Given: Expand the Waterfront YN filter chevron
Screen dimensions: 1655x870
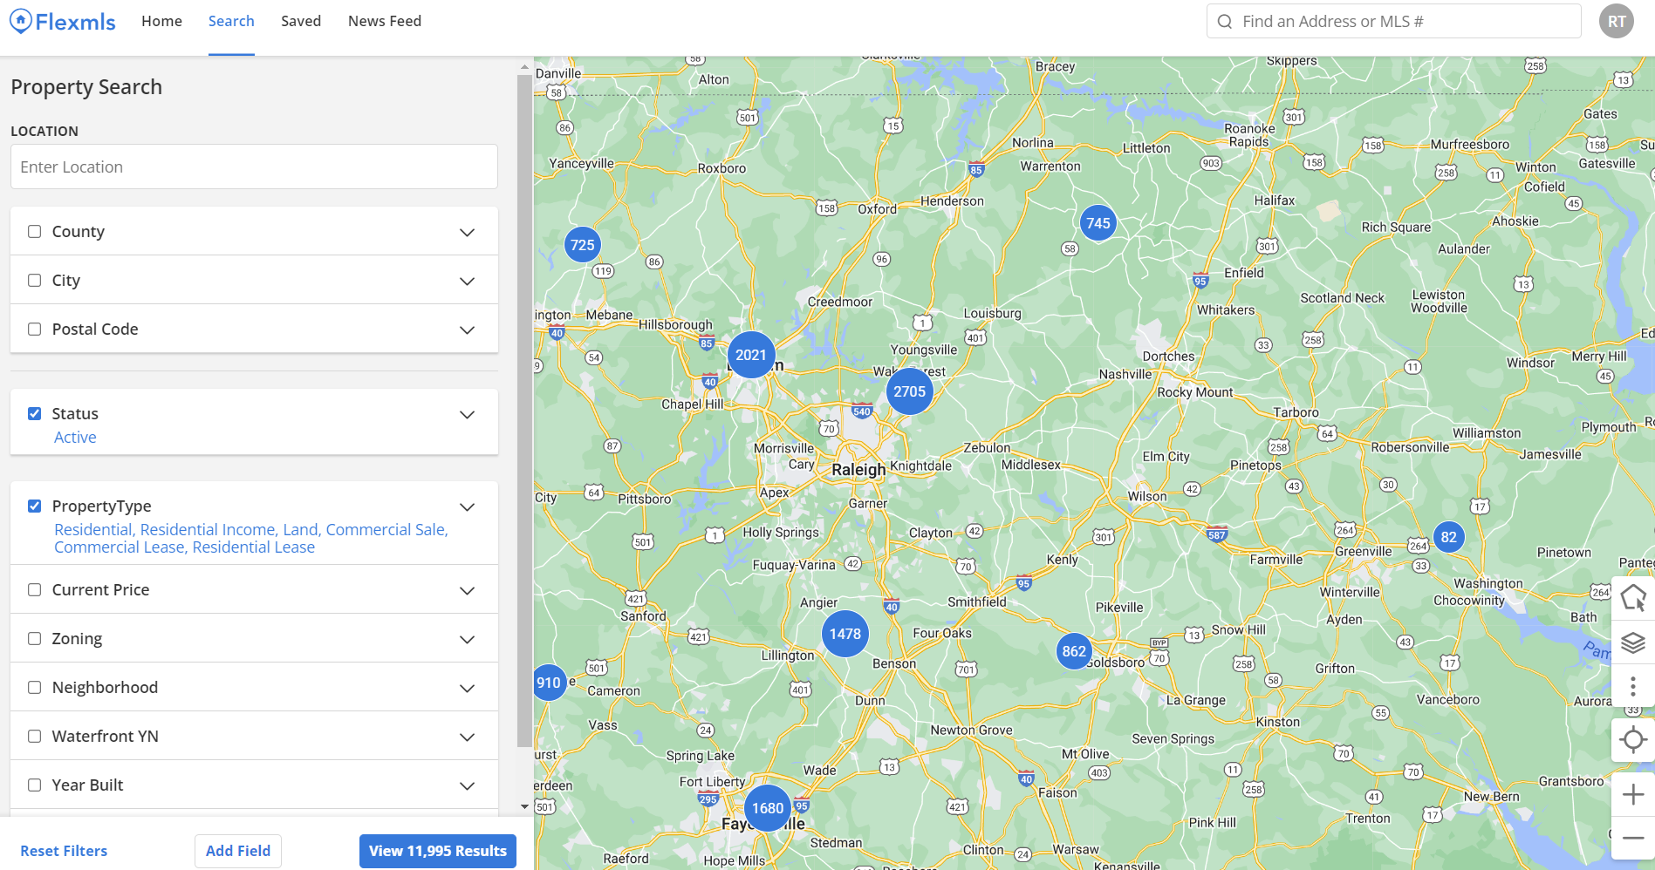Looking at the screenshot, I should pyautogui.click(x=468, y=737).
